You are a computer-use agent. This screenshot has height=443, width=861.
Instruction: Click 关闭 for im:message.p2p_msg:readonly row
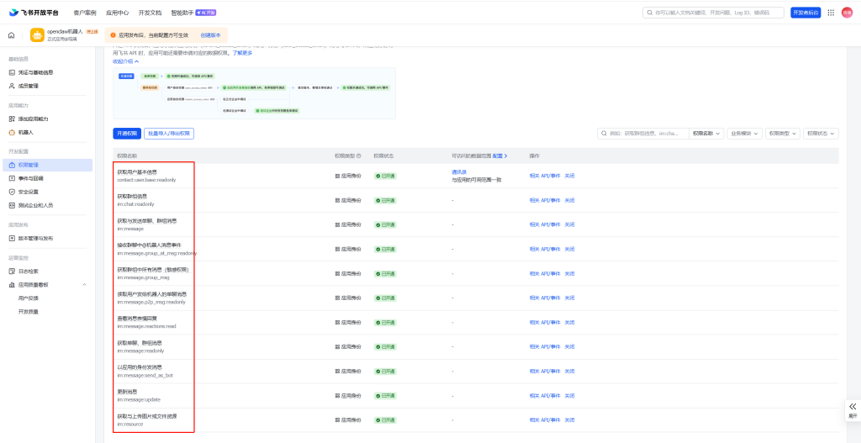pos(569,298)
